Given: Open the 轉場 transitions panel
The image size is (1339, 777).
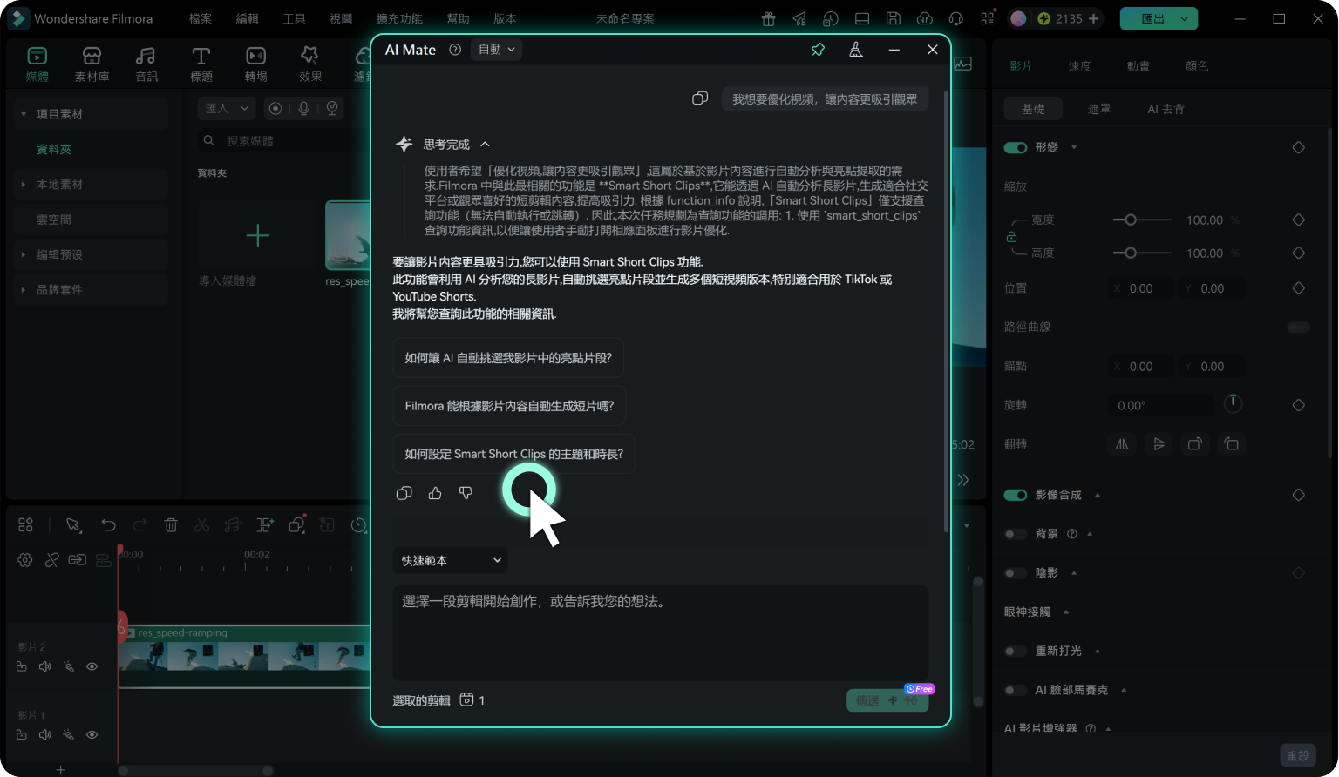Looking at the screenshot, I should point(255,64).
